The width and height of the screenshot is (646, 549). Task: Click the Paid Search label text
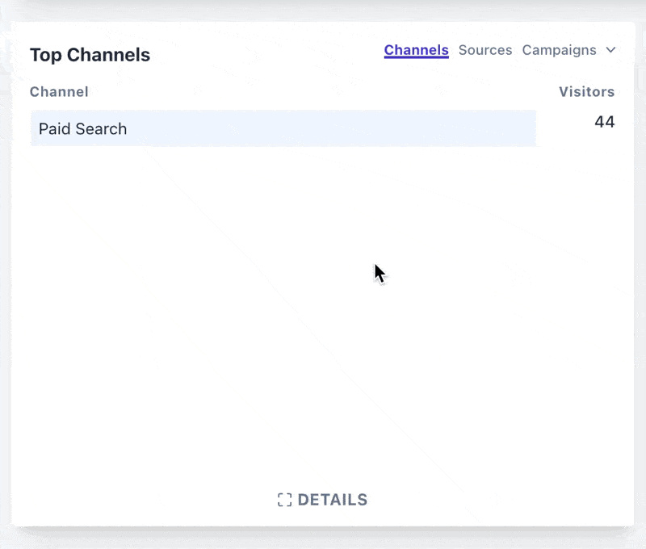82,129
